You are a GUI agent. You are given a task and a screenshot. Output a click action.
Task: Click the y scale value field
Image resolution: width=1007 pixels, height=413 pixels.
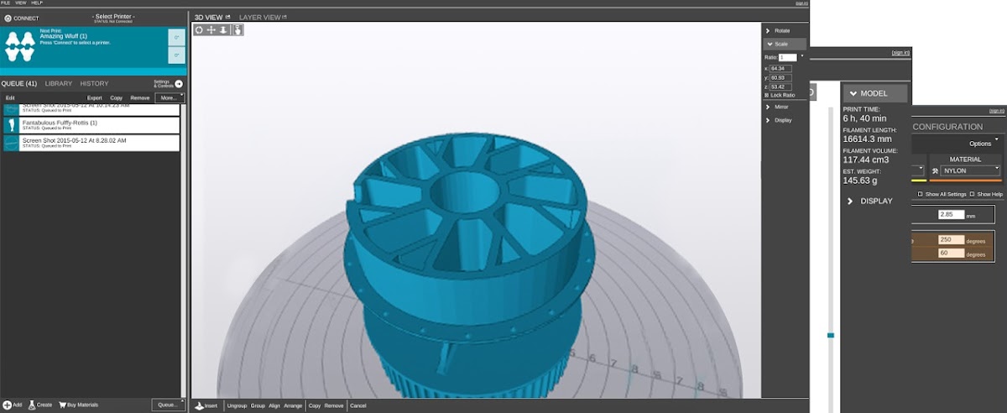(x=782, y=77)
